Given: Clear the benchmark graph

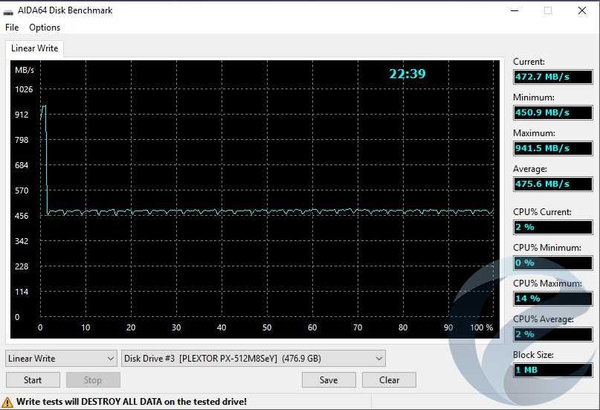Looking at the screenshot, I should point(389,380).
